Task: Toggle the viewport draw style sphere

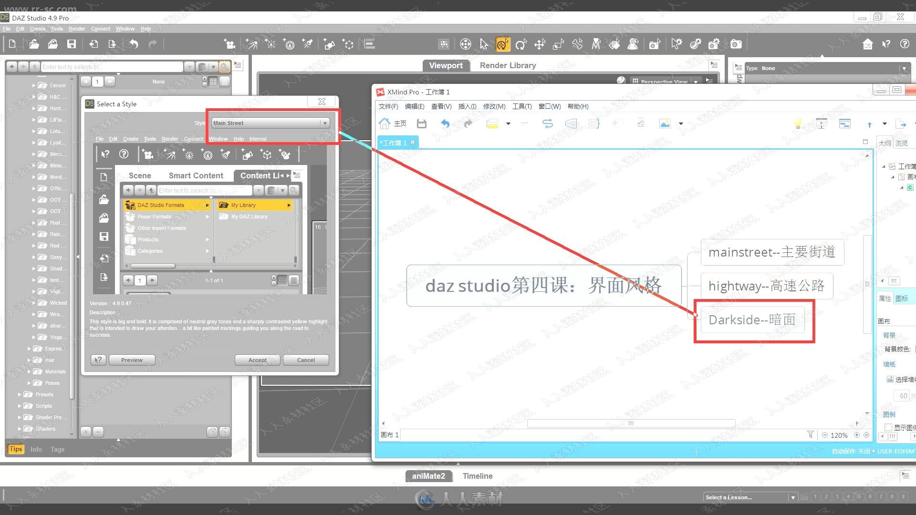Action: (x=621, y=81)
